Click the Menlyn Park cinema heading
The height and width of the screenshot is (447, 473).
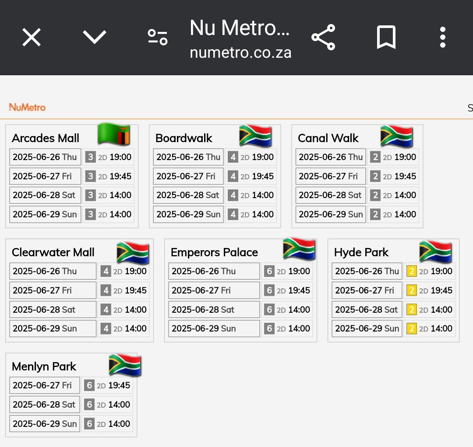click(x=44, y=367)
